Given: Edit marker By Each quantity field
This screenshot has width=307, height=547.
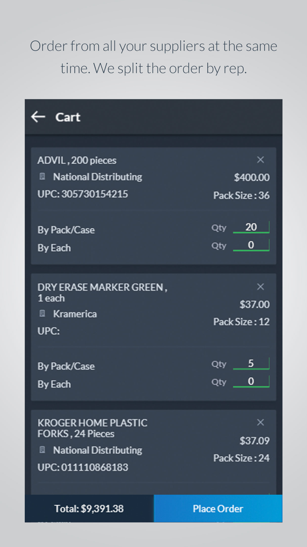Looking at the screenshot, I should (x=251, y=381).
